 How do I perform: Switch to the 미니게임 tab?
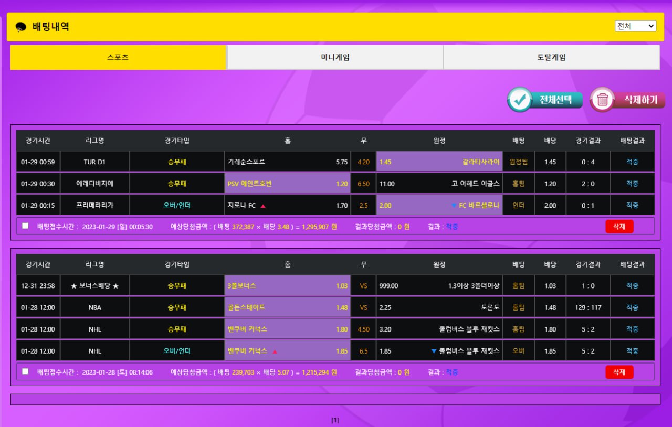(335, 57)
